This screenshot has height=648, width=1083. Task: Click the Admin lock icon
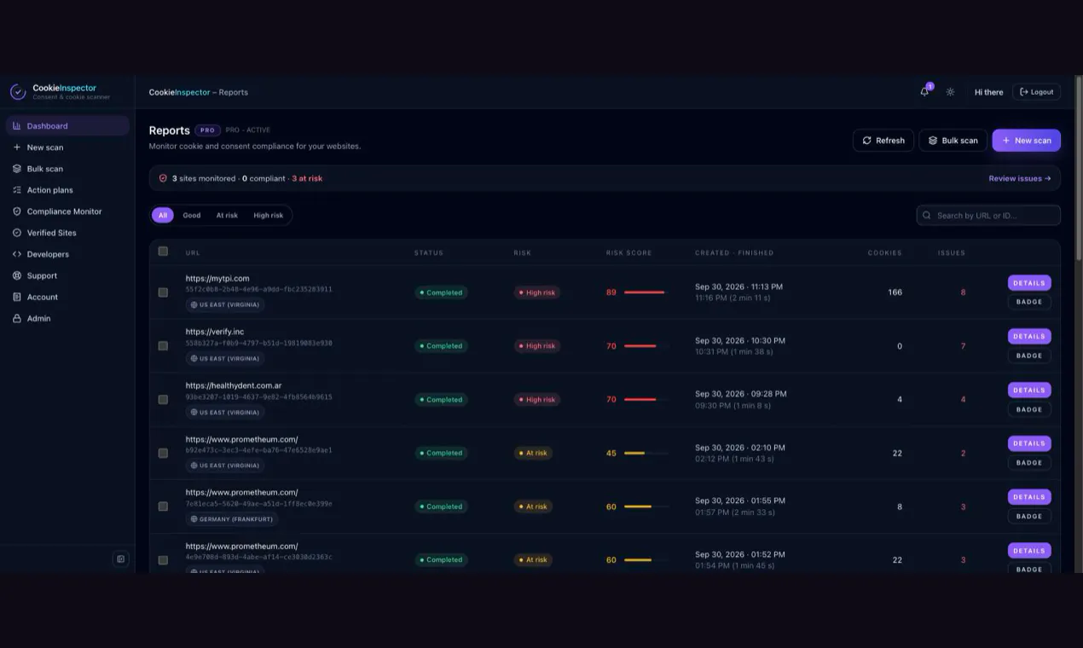point(17,318)
